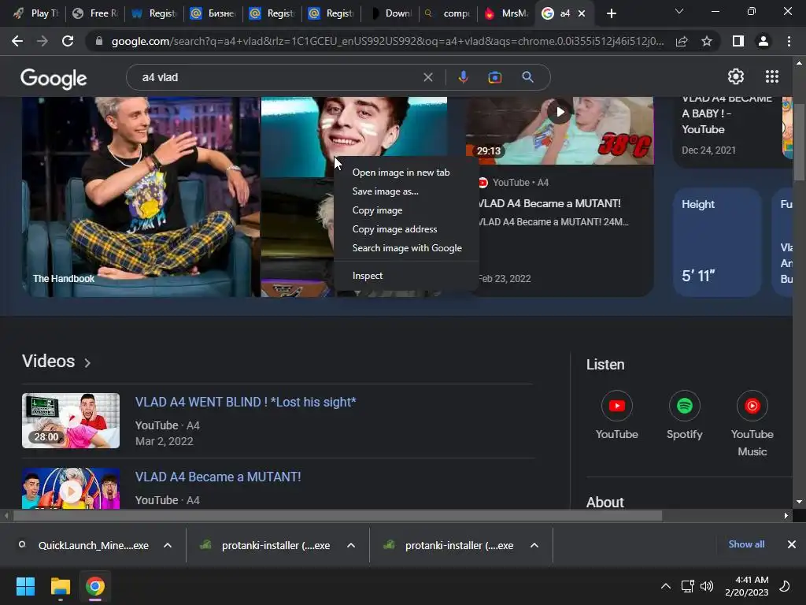
Task: Switch to the MrsM... tab
Action: (x=507, y=13)
